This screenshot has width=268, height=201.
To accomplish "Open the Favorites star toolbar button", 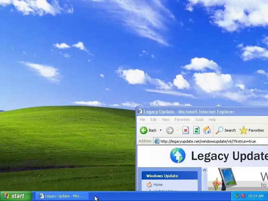I will click(x=252, y=130).
